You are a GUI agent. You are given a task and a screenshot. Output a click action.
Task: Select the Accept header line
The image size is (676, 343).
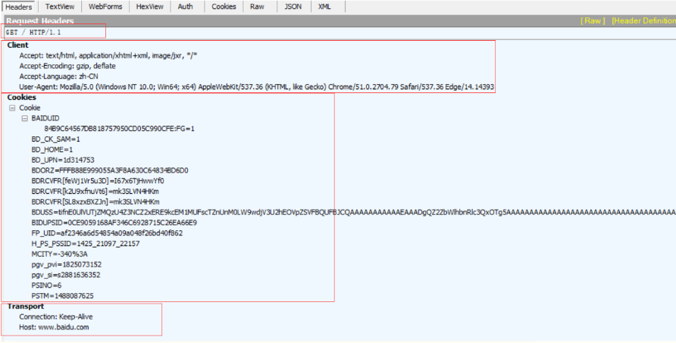(x=108, y=55)
